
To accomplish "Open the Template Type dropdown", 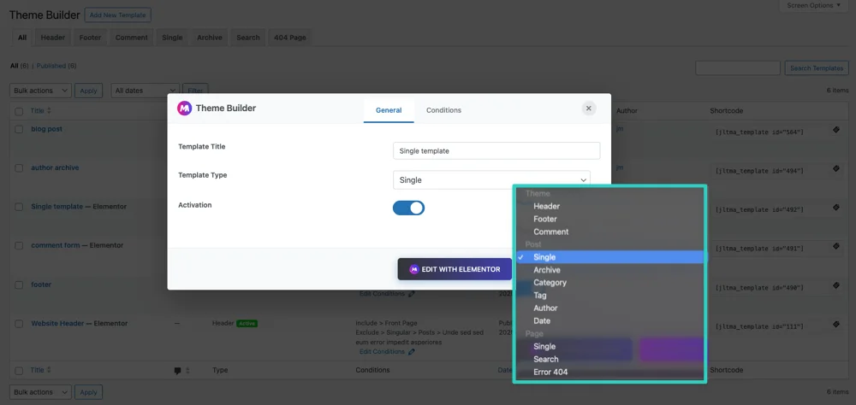I will click(491, 180).
